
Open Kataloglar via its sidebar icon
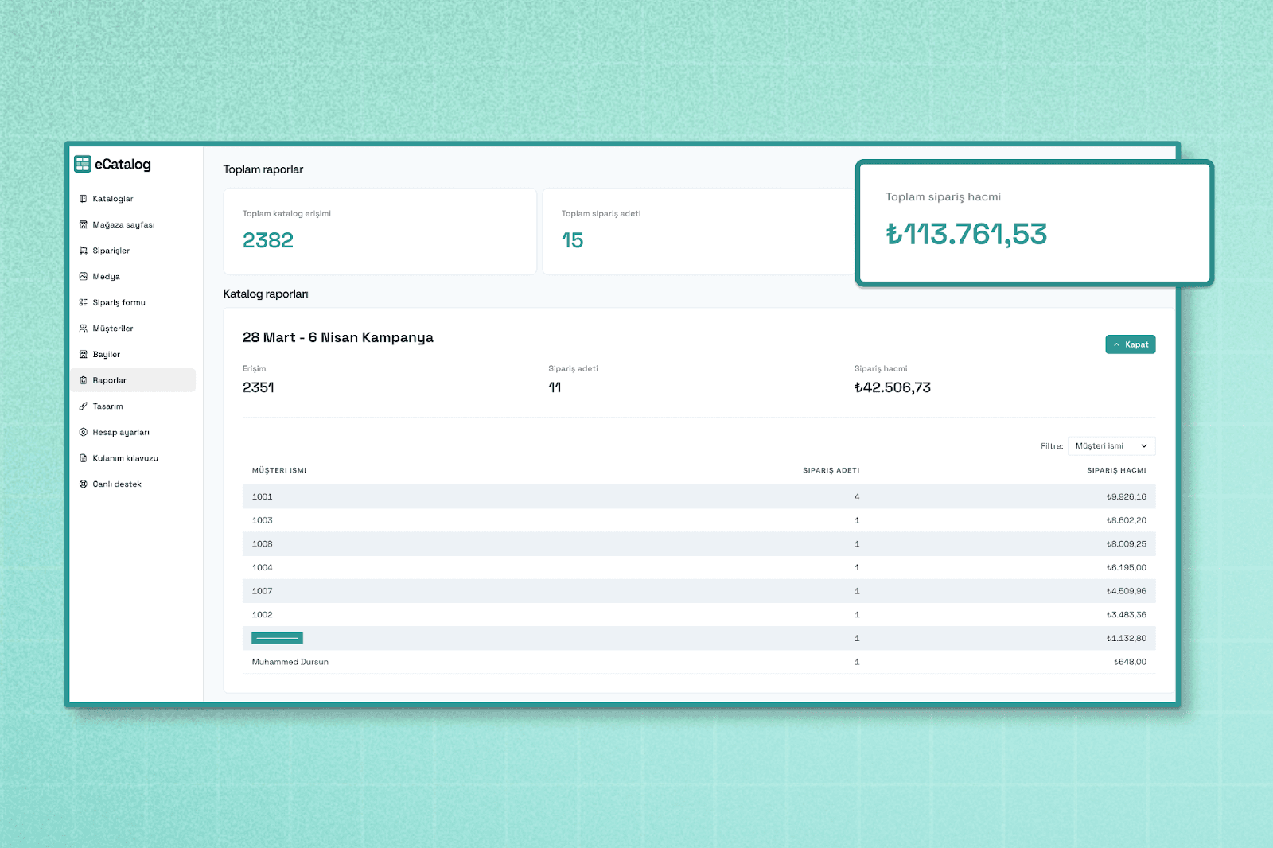(x=84, y=199)
